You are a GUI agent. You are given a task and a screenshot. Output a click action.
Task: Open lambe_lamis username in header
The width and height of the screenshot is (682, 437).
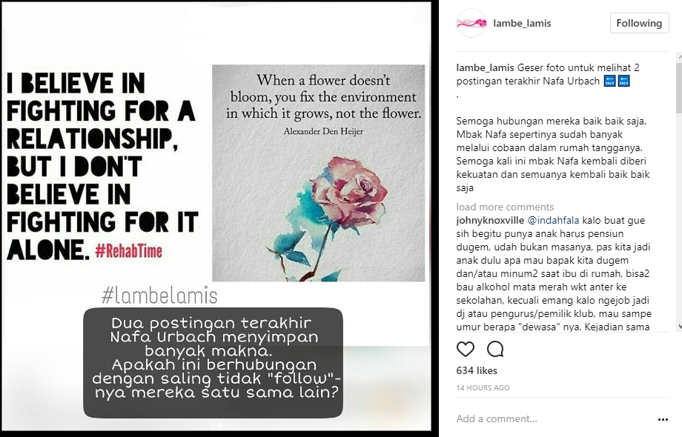(522, 24)
